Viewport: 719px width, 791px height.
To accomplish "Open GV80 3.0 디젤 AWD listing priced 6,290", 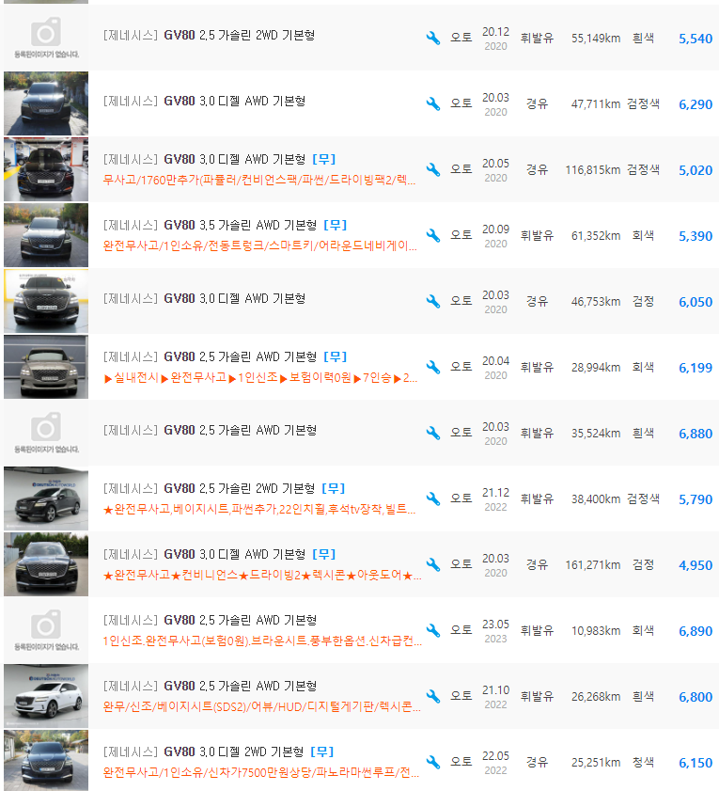I will point(204,101).
